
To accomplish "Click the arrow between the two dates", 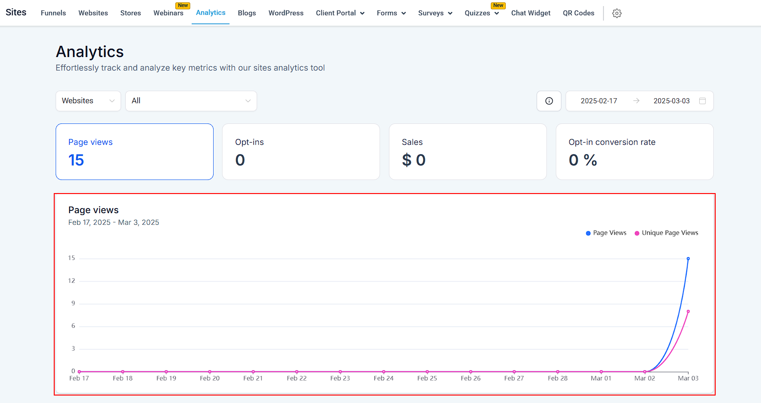I will [636, 101].
